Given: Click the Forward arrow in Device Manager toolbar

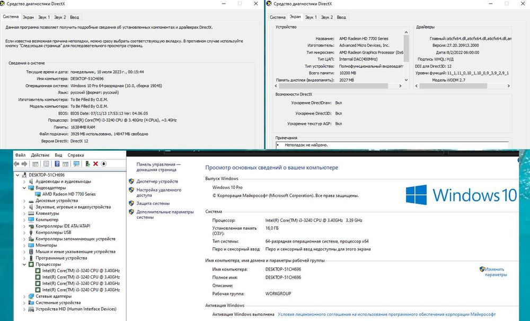Looking at the screenshot, I should [24, 164].
